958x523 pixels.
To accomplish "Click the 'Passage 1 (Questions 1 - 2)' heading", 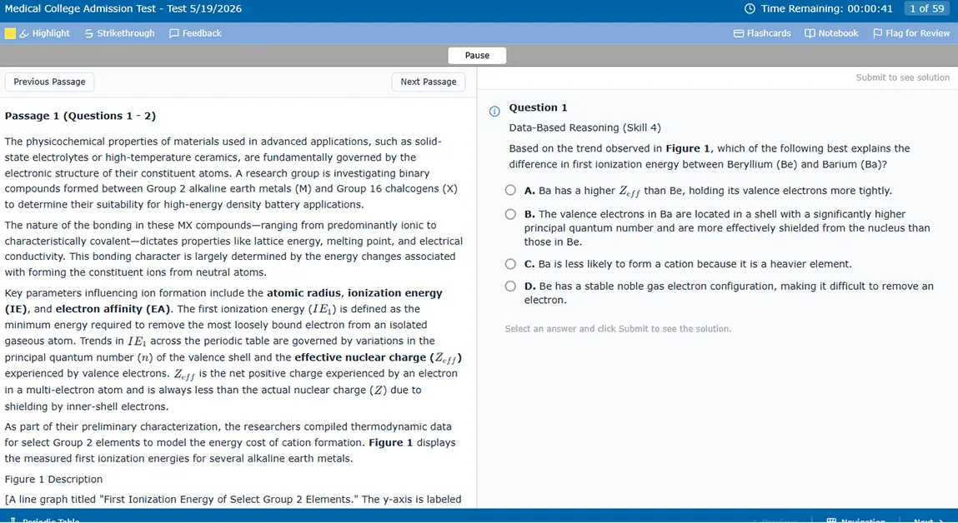I will [80, 116].
